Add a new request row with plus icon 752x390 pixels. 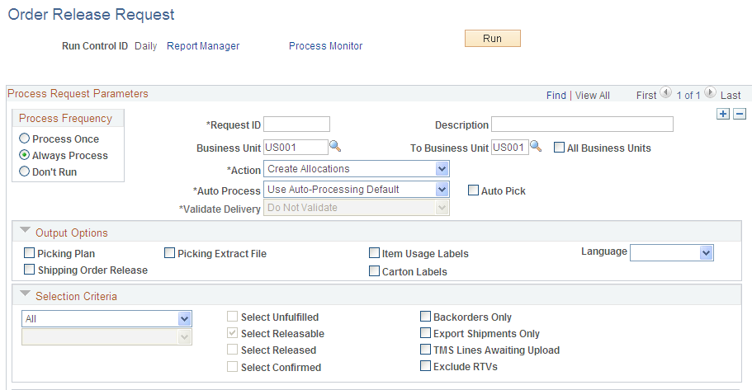click(723, 114)
